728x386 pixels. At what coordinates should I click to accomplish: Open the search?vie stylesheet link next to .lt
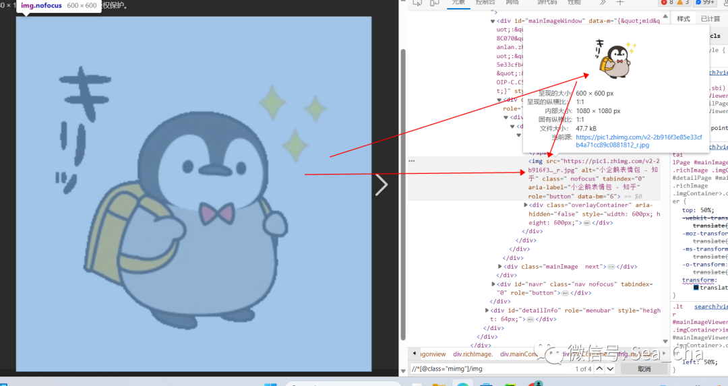(711, 307)
